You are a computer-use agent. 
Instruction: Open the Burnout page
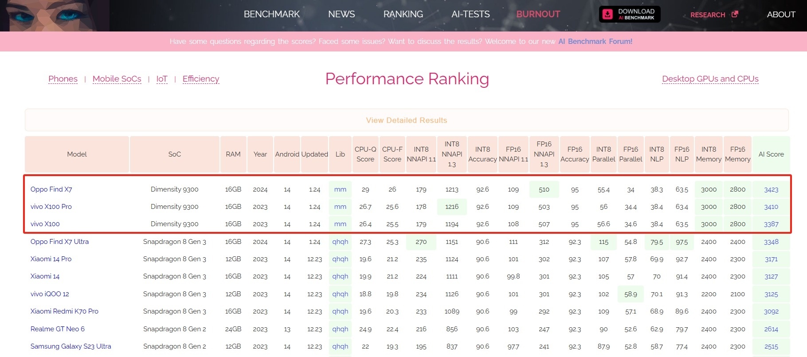(538, 14)
